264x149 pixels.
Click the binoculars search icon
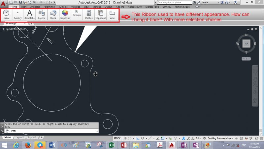click(194, 2)
